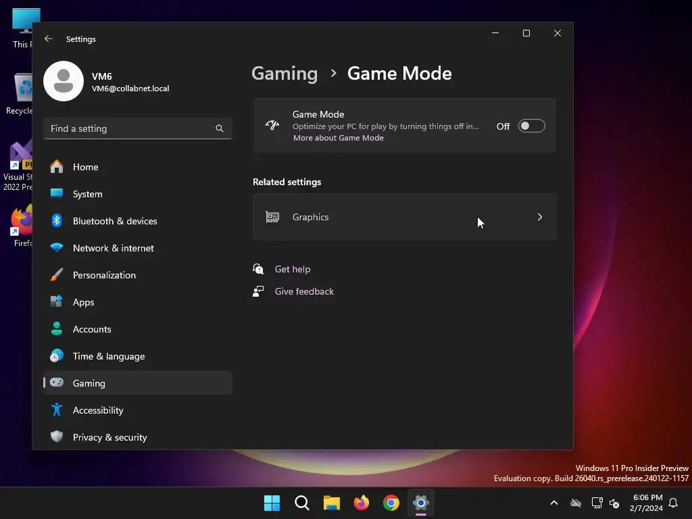Viewport: 692px width, 519px height.
Task: Maximize the Settings window
Action: [x=526, y=33]
